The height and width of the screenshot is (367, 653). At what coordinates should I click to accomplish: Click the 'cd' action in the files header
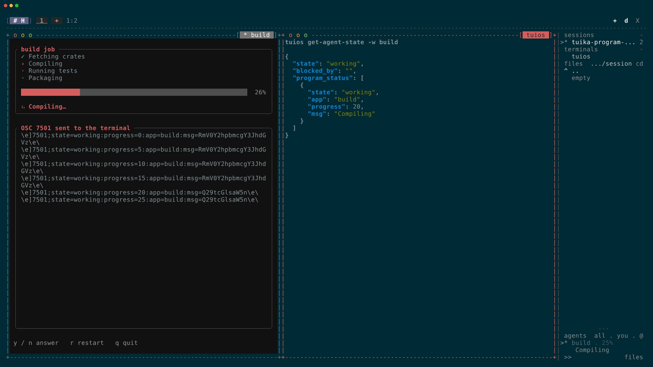(639, 64)
